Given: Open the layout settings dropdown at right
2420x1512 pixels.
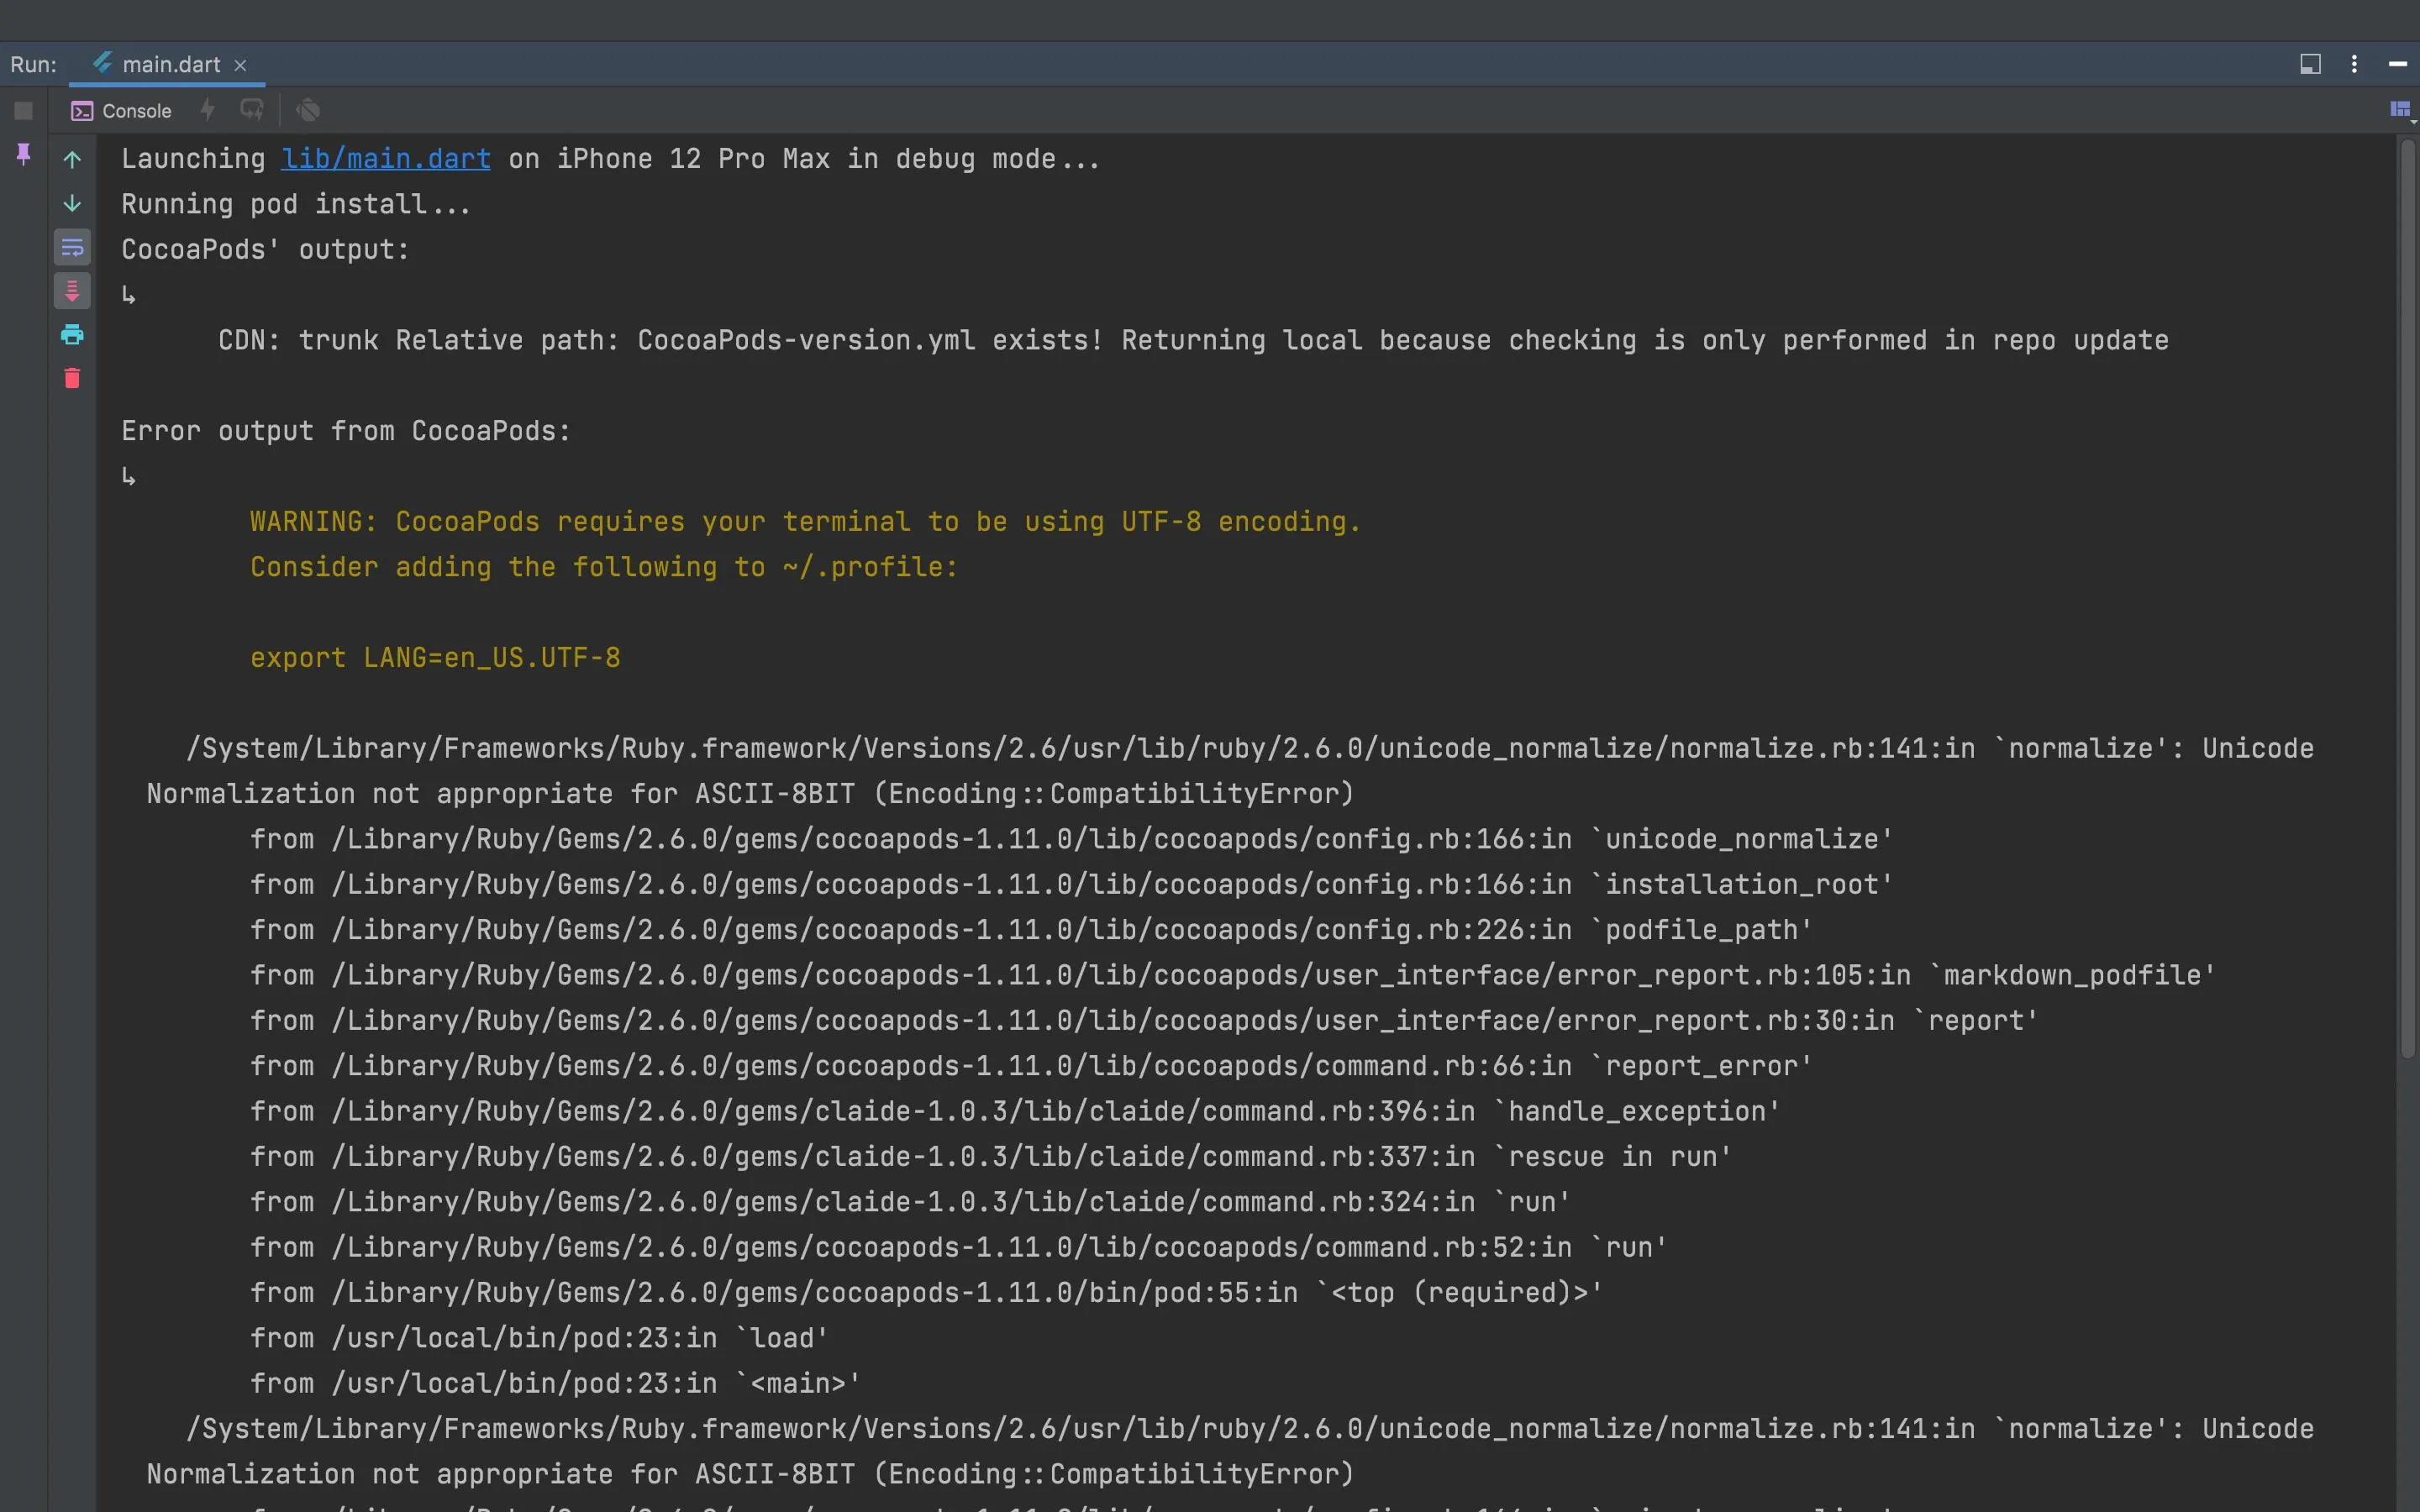Looking at the screenshot, I should point(2400,110).
